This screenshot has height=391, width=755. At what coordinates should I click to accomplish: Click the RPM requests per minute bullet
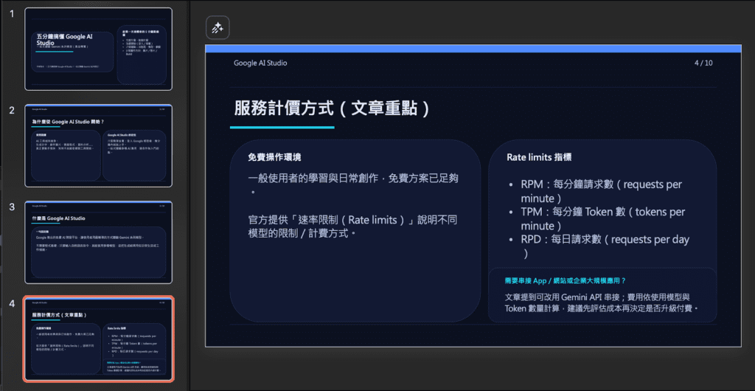coord(601,191)
